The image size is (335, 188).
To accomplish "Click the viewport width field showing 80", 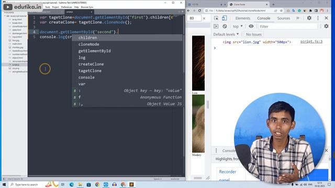I will (194, 18).
